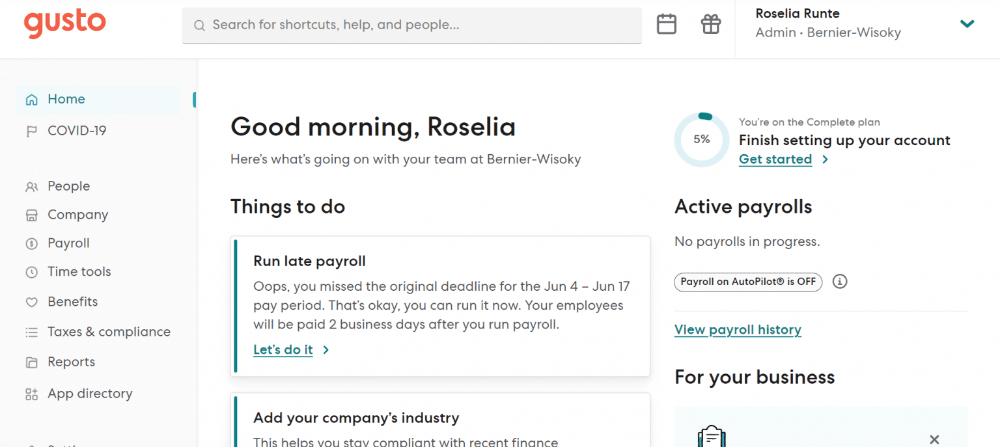
Task: Toggle the Payroll on AutoPilot OFF badge
Action: click(747, 282)
